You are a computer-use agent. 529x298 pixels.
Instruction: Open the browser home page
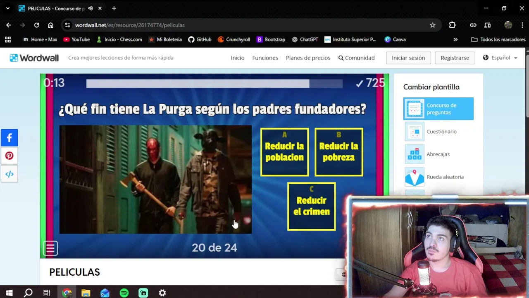coord(50,25)
